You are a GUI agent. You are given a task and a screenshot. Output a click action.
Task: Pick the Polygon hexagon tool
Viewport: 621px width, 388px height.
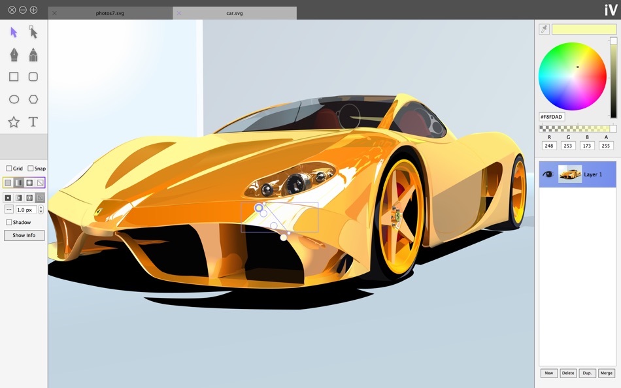[x=33, y=99]
